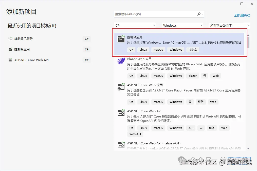Click the 服务 tag on ASP.NET Core Web 应用
The width and height of the screenshot is (257, 171).
201,102
